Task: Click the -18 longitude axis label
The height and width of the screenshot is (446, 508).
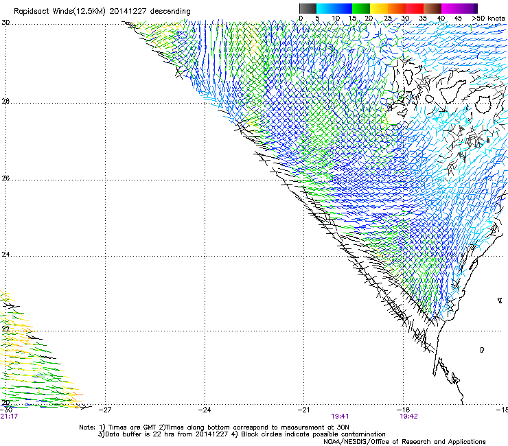Action: pos(403,410)
